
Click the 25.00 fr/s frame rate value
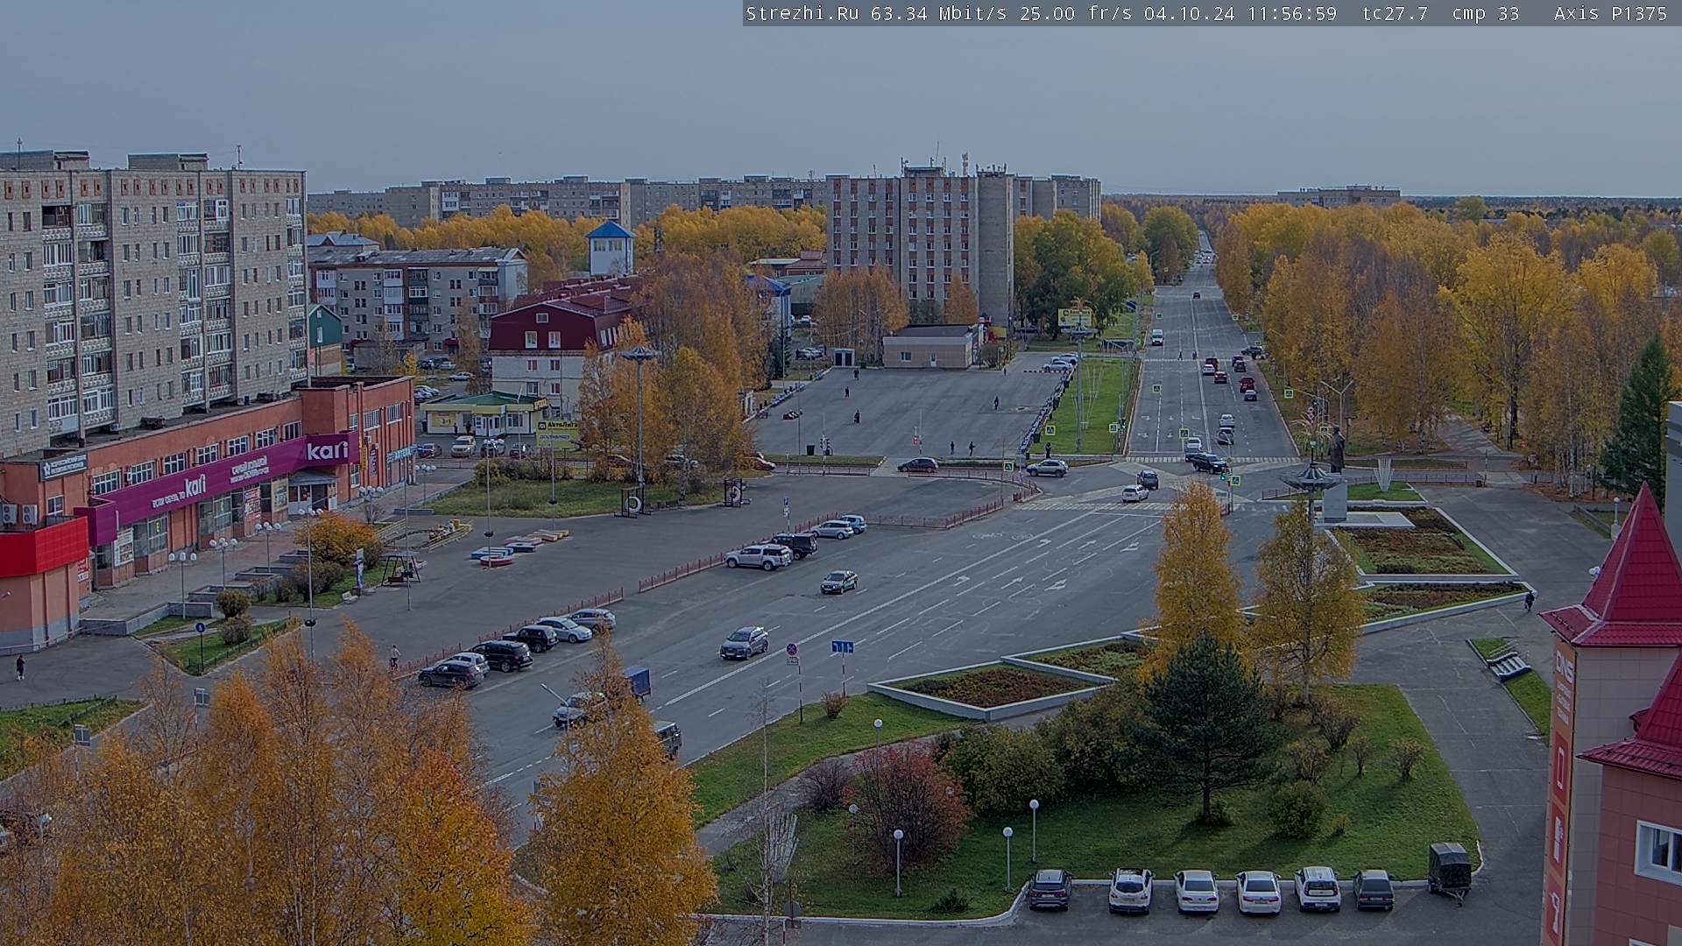[x=1076, y=13]
